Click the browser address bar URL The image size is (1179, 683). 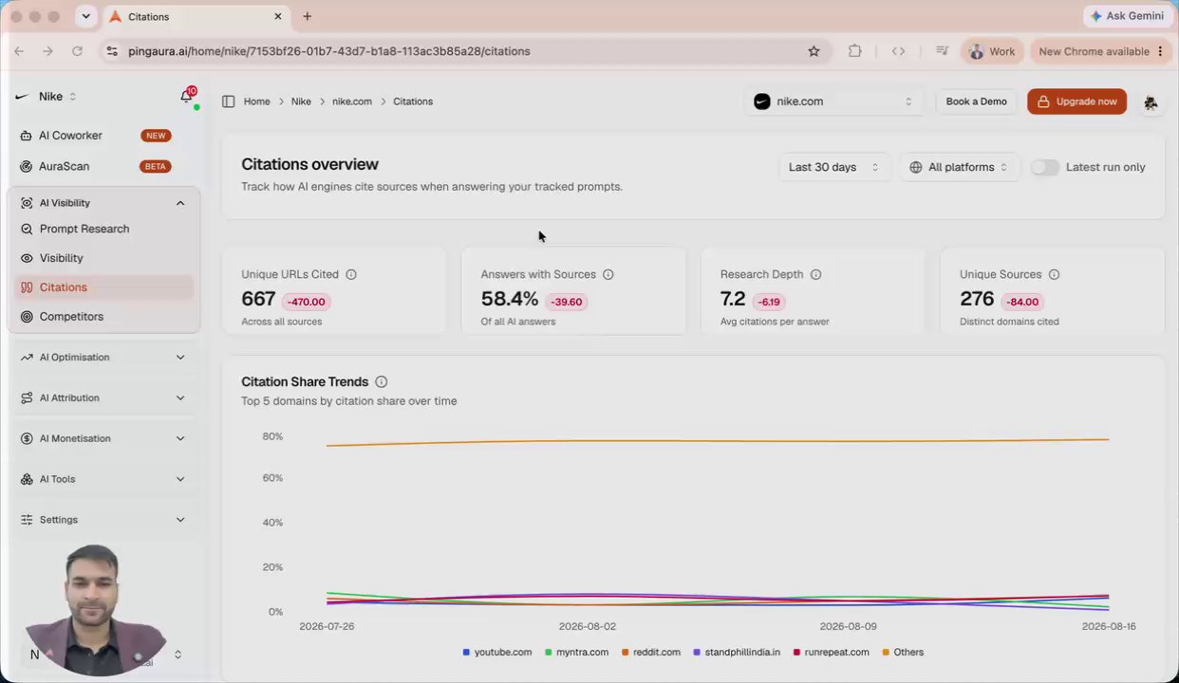click(x=328, y=51)
